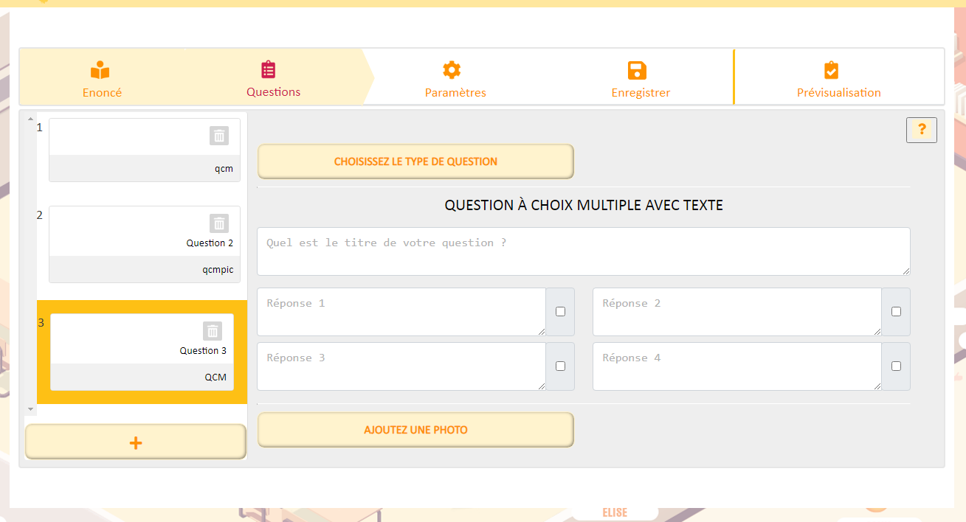Screen dimensions: 966x522
Task: Click the question title text field
Action: click(583, 251)
